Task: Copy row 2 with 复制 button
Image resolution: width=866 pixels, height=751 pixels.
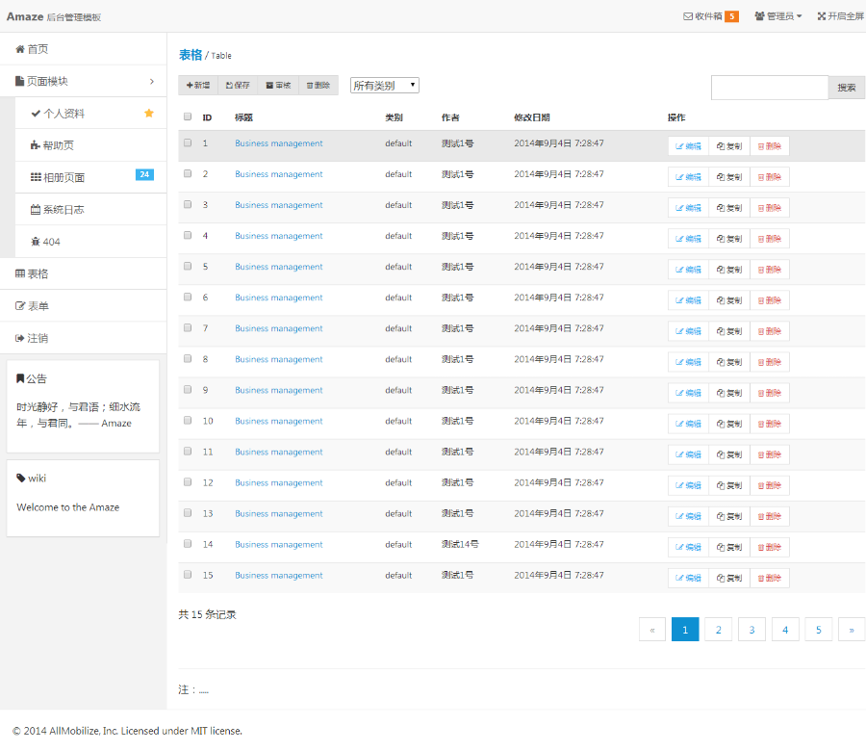Action: (x=729, y=177)
